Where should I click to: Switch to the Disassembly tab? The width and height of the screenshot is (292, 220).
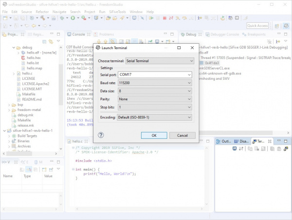(241, 141)
